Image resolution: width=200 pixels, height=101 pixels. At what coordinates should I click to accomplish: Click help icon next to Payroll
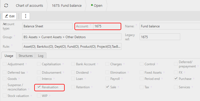click(x=122, y=79)
